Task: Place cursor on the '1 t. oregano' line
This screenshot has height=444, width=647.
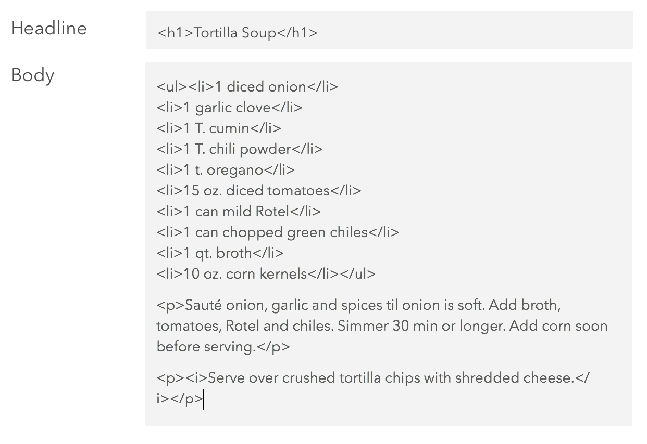Action: pyautogui.click(x=226, y=170)
